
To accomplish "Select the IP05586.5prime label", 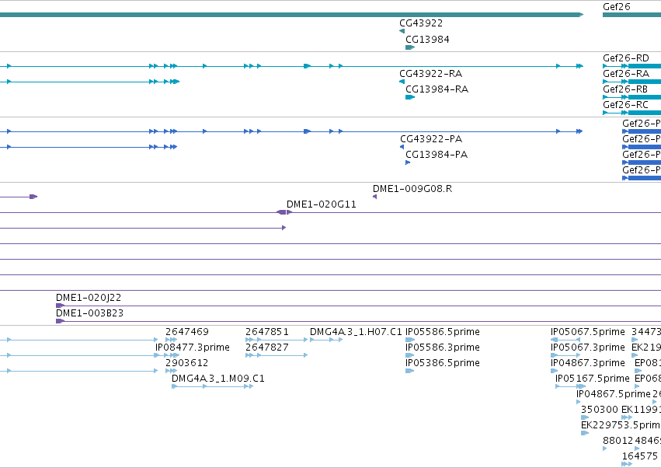I will point(442,332).
